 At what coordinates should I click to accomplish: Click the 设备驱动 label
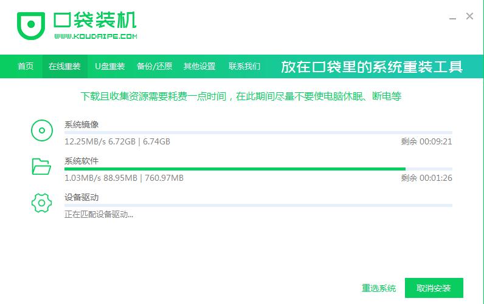click(x=81, y=197)
